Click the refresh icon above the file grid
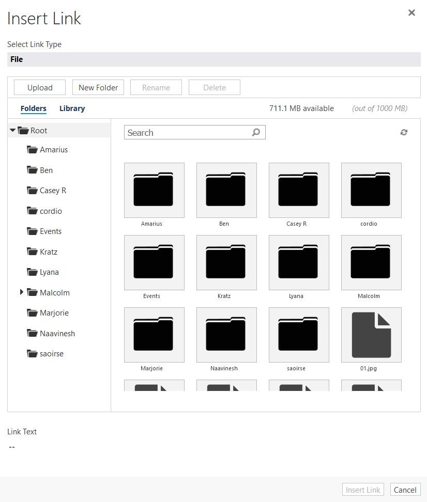Viewport: 427px width, 502px height. (x=404, y=132)
